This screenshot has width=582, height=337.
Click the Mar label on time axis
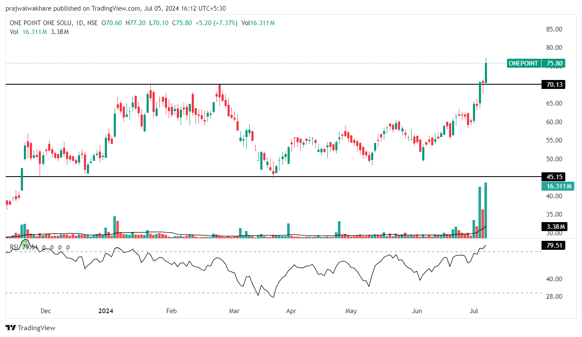234,311
